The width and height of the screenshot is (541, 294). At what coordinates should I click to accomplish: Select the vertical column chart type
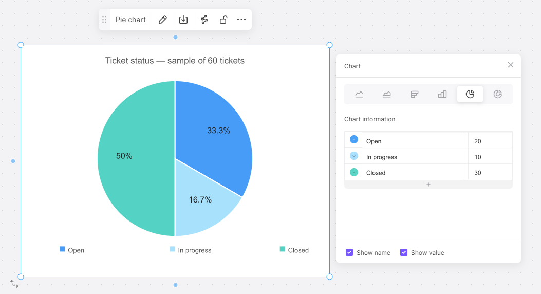click(x=442, y=94)
